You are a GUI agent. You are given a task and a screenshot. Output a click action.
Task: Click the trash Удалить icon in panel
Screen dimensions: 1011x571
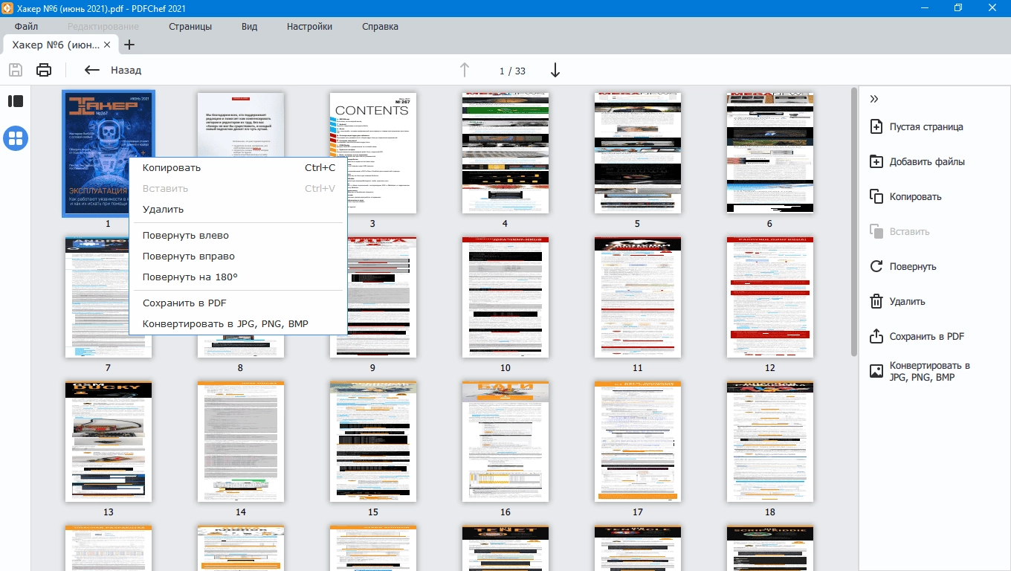pyautogui.click(x=876, y=301)
